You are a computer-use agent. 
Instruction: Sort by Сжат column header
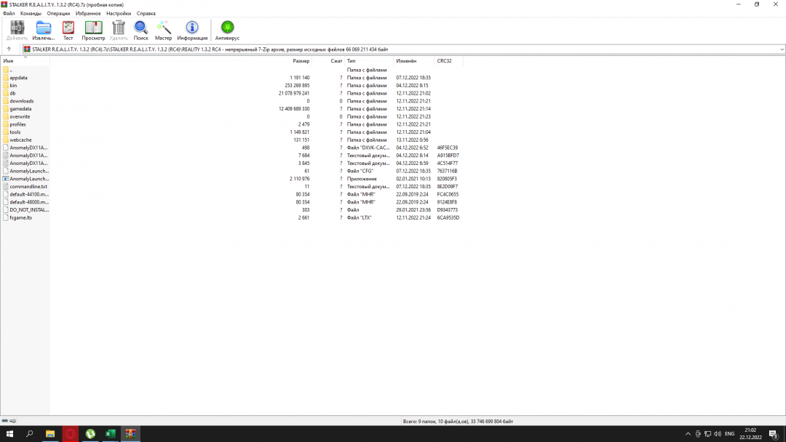coord(336,60)
